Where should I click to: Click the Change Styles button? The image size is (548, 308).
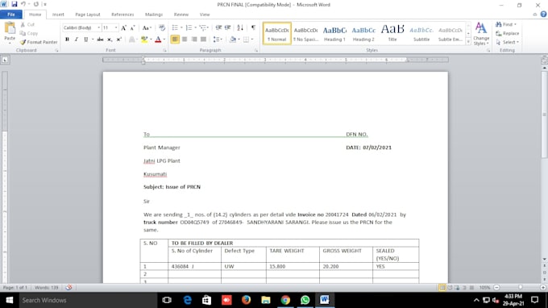click(x=481, y=34)
